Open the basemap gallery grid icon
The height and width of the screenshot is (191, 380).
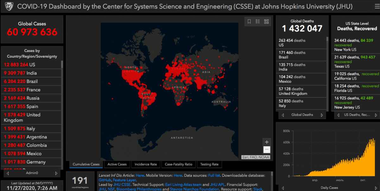tap(266, 22)
